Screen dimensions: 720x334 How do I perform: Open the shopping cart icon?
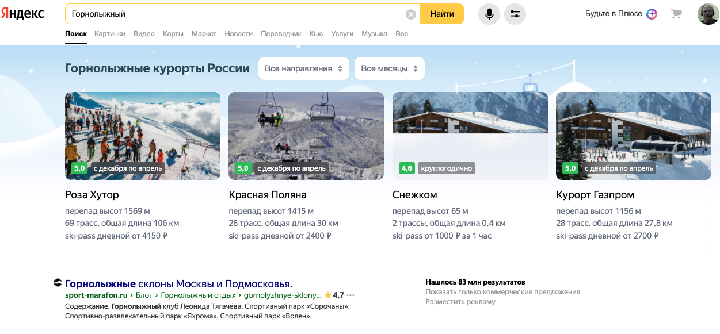pyautogui.click(x=676, y=14)
